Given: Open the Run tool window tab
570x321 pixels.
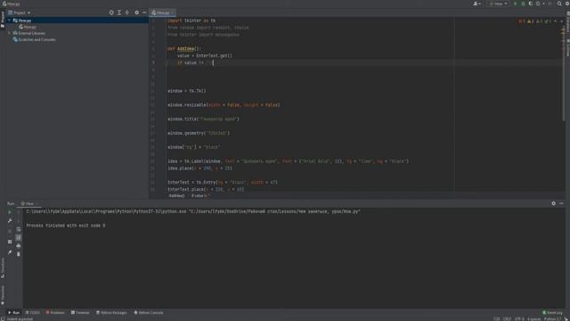Looking at the screenshot, I should (x=14, y=313).
